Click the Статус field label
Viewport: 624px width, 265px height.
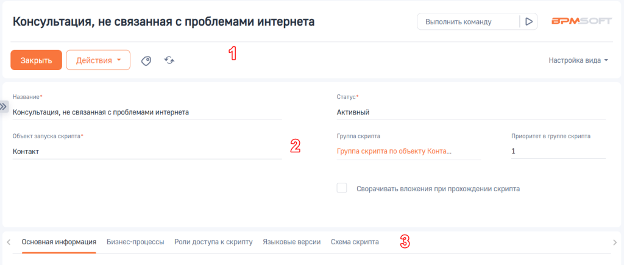point(346,97)
